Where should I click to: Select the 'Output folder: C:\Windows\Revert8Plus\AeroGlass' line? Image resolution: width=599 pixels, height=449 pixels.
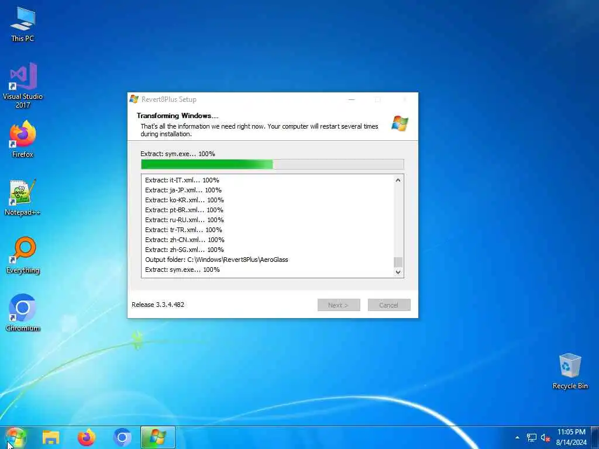point(216,260)
